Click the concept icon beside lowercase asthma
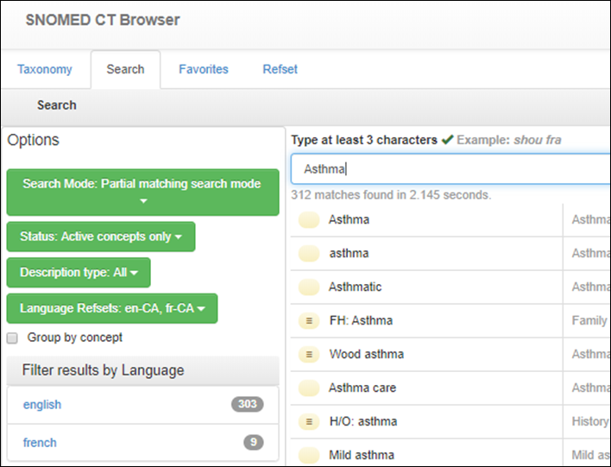 (309, 254)
